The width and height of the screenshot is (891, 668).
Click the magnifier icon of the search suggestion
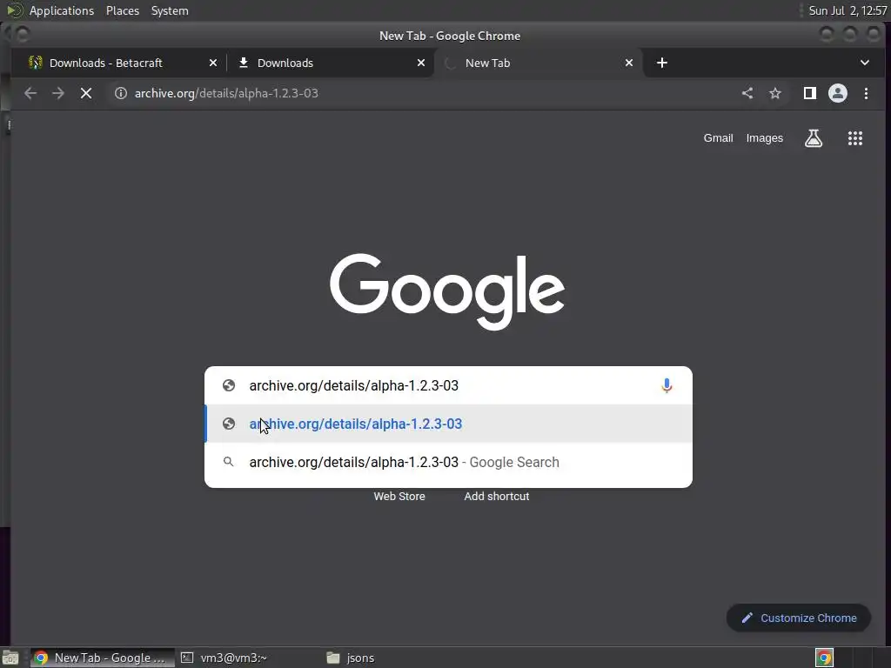229,462
